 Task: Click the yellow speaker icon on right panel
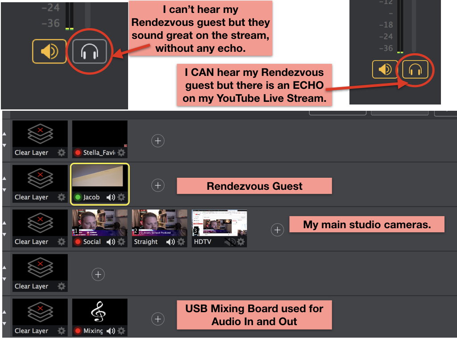click(x=385, y=70)
